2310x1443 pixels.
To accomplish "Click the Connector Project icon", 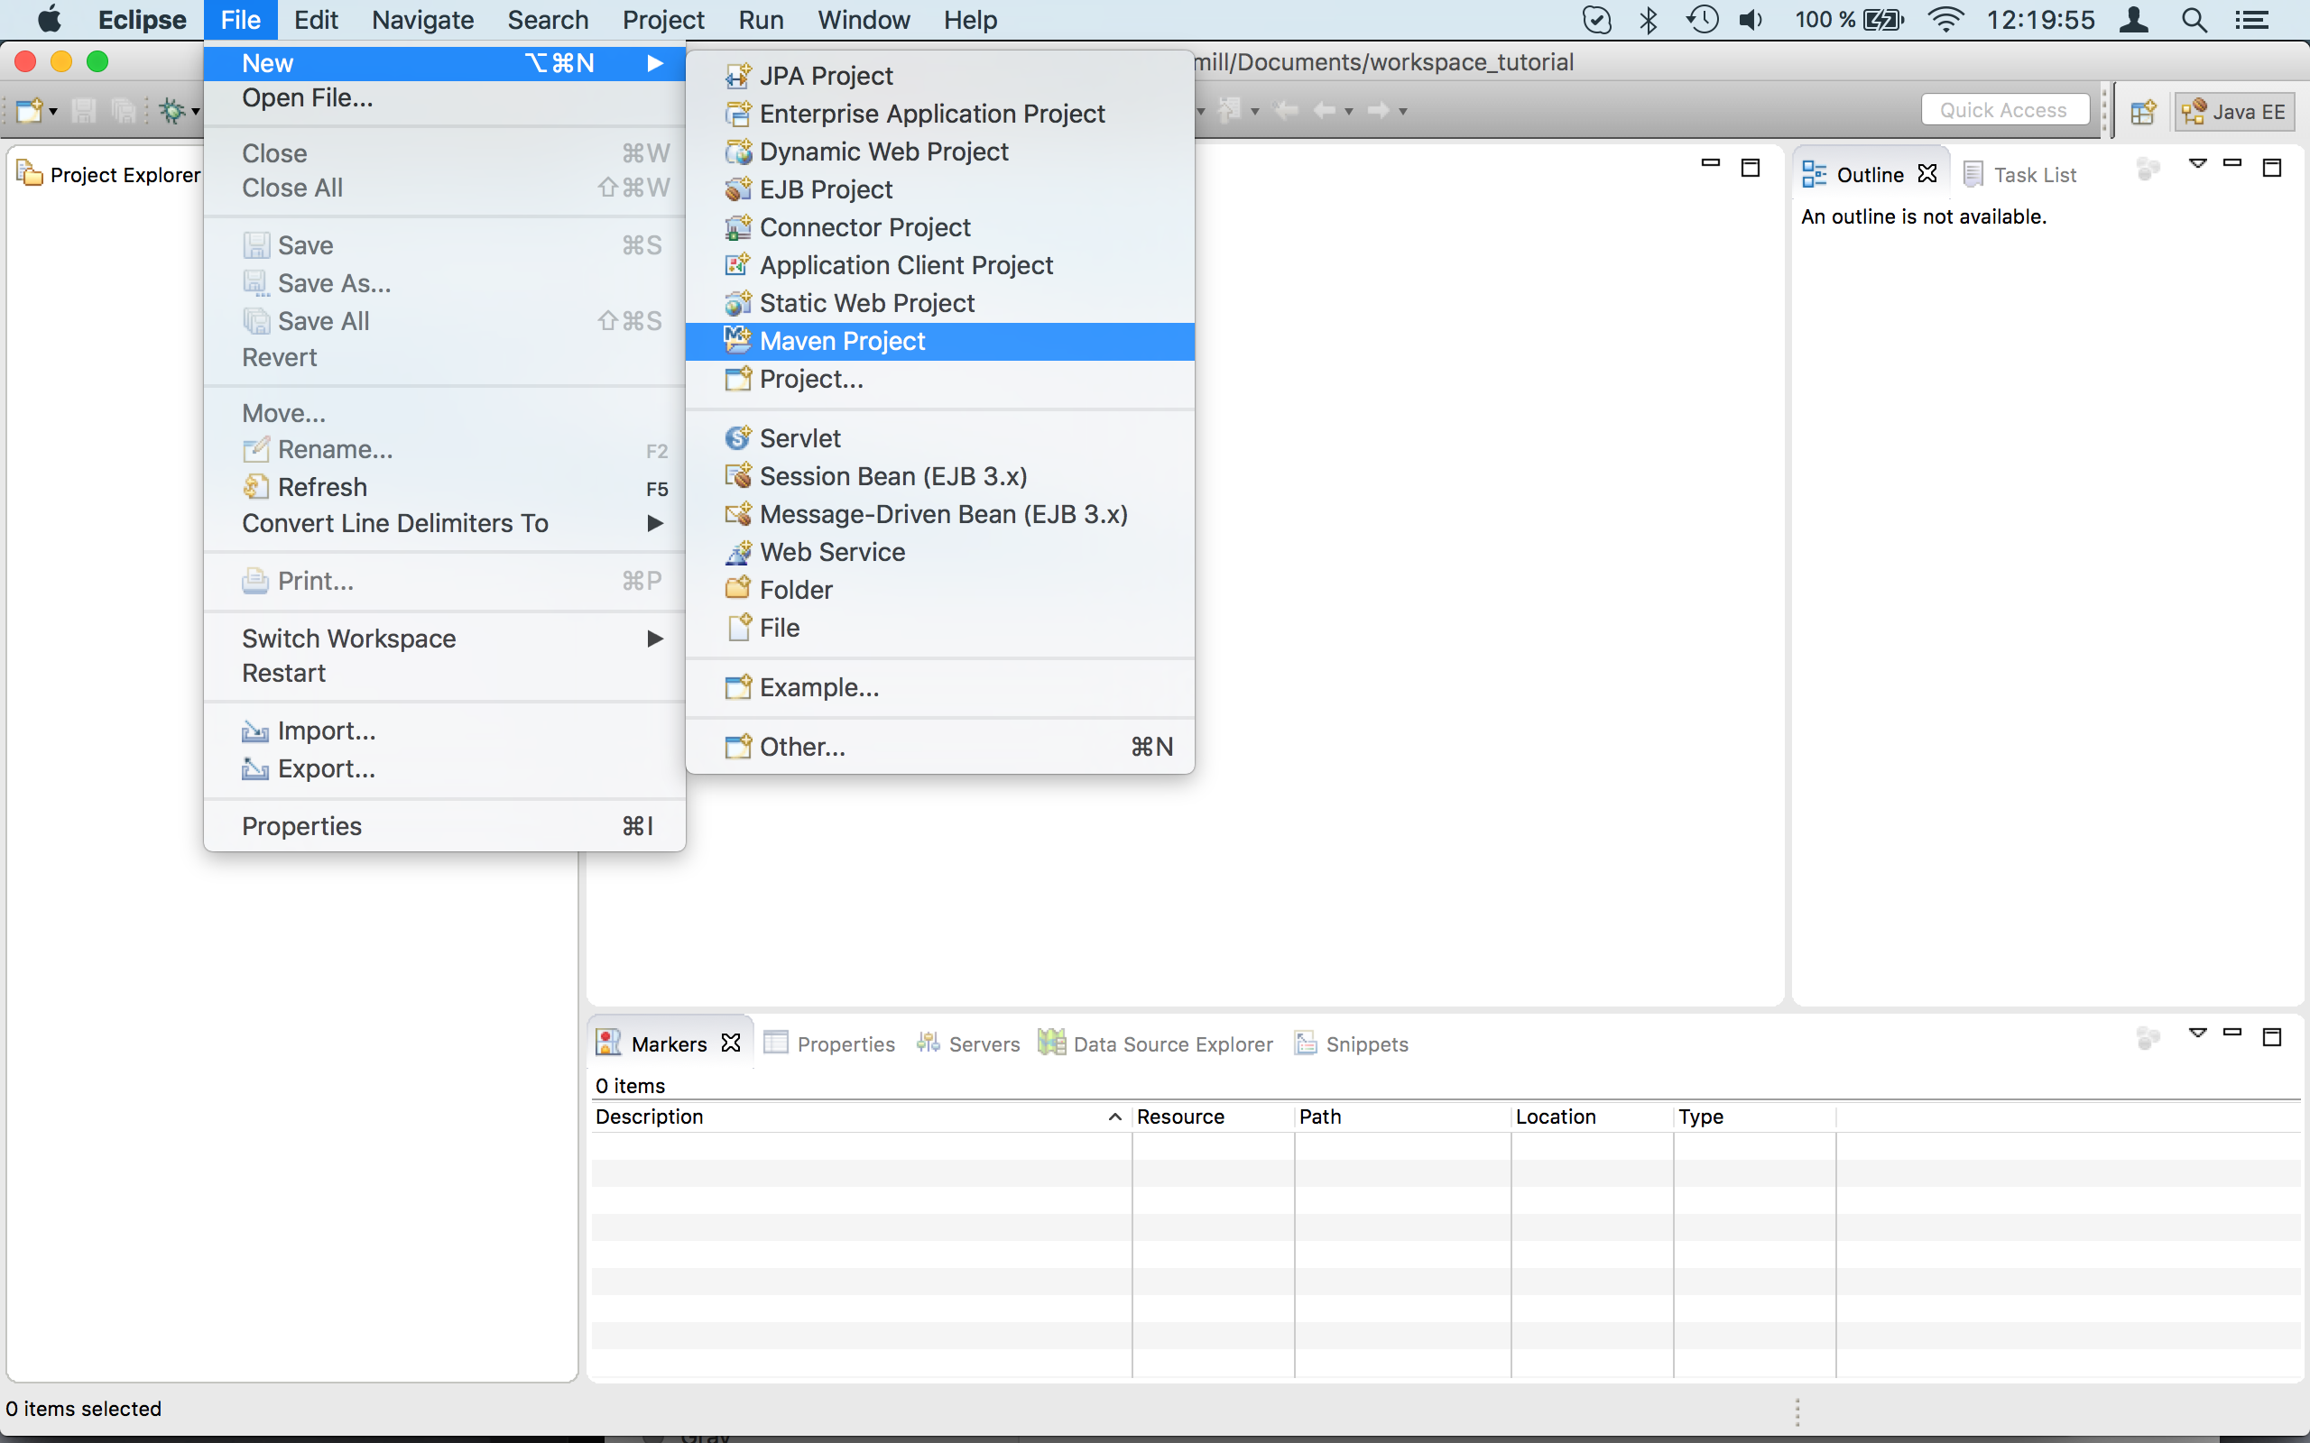I will (x=737, y=227).
